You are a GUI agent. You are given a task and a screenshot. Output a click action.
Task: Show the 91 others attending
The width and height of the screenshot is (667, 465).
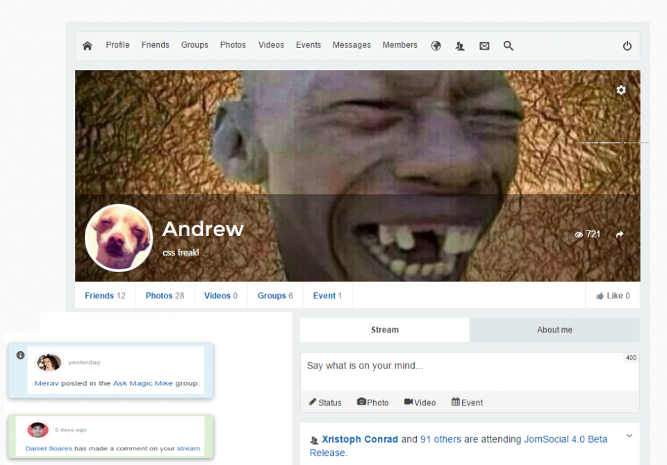pos(440,439)
